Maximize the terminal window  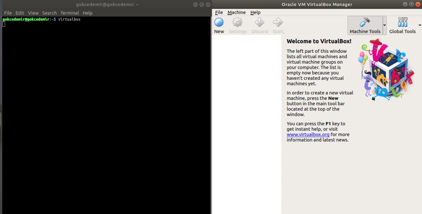tap(202, 4)
